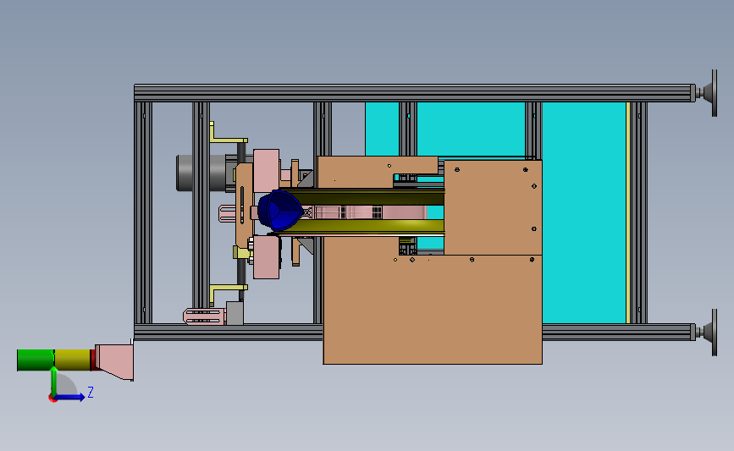Click the brown plate with screw holes
734x451 pixels.
point(493,207)
